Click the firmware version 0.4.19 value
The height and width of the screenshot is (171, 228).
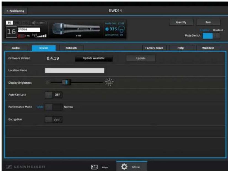click(53, 58)
